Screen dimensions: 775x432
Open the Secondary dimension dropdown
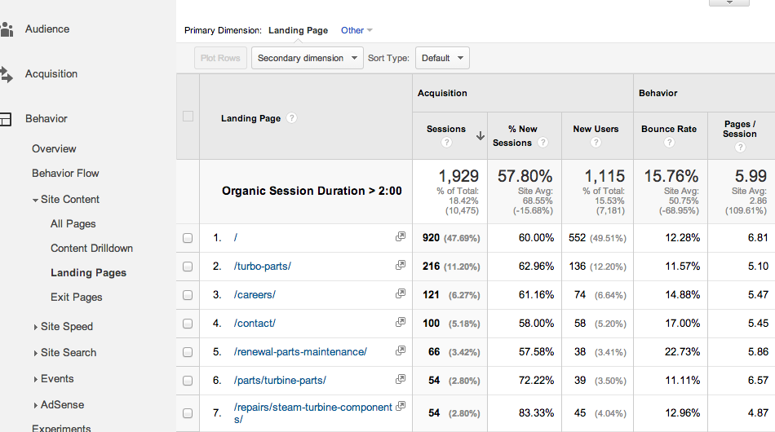click(x=308, y=58)
